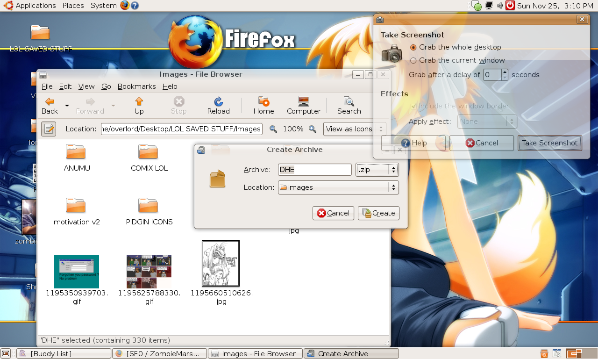Open the .zip archive format dropdown
Image resolution: width=598 pixels, height=359 pixels.
pyautogui.click(x=377, y=170)
